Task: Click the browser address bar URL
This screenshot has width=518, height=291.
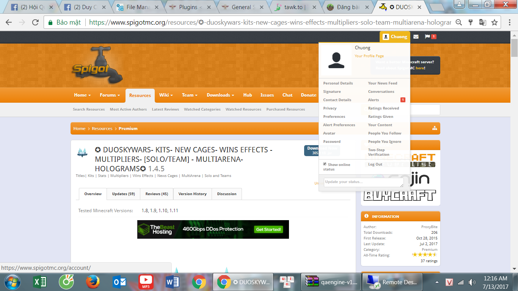Action: (269, 22)
